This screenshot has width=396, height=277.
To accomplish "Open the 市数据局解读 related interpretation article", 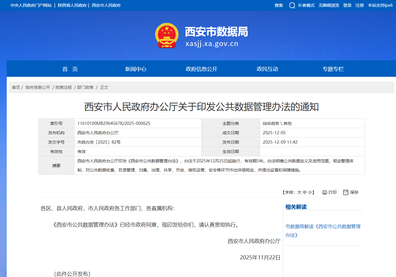I will (x=323, y=230).
